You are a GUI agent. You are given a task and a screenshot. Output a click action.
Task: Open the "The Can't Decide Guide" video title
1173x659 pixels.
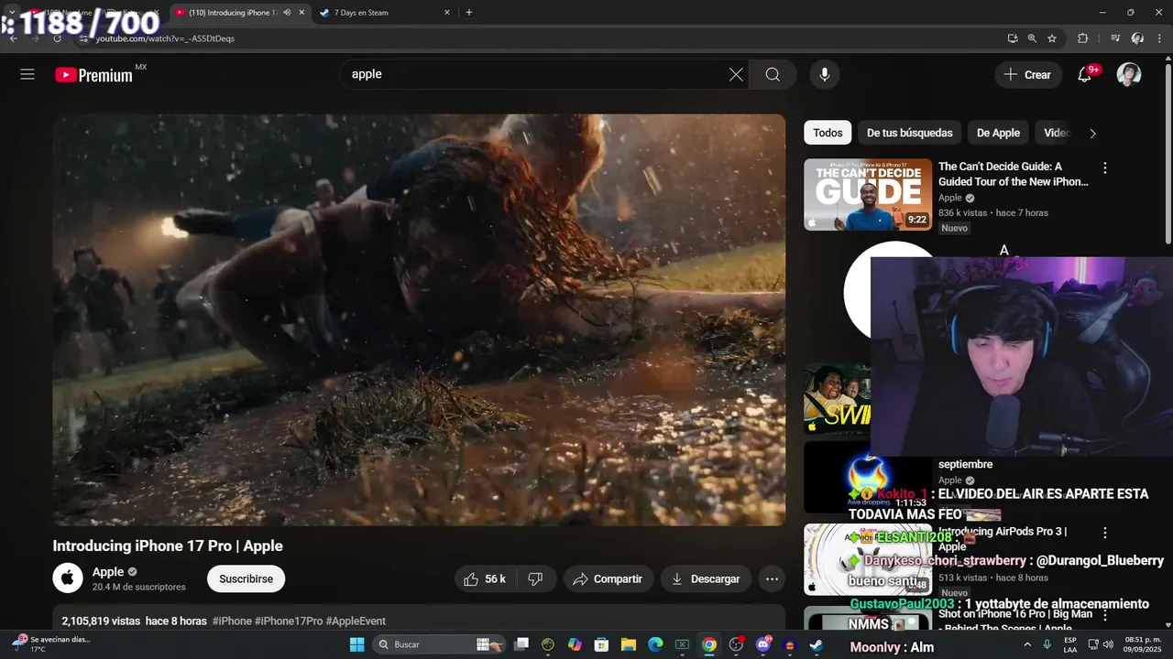click(x=1013, y=174)
